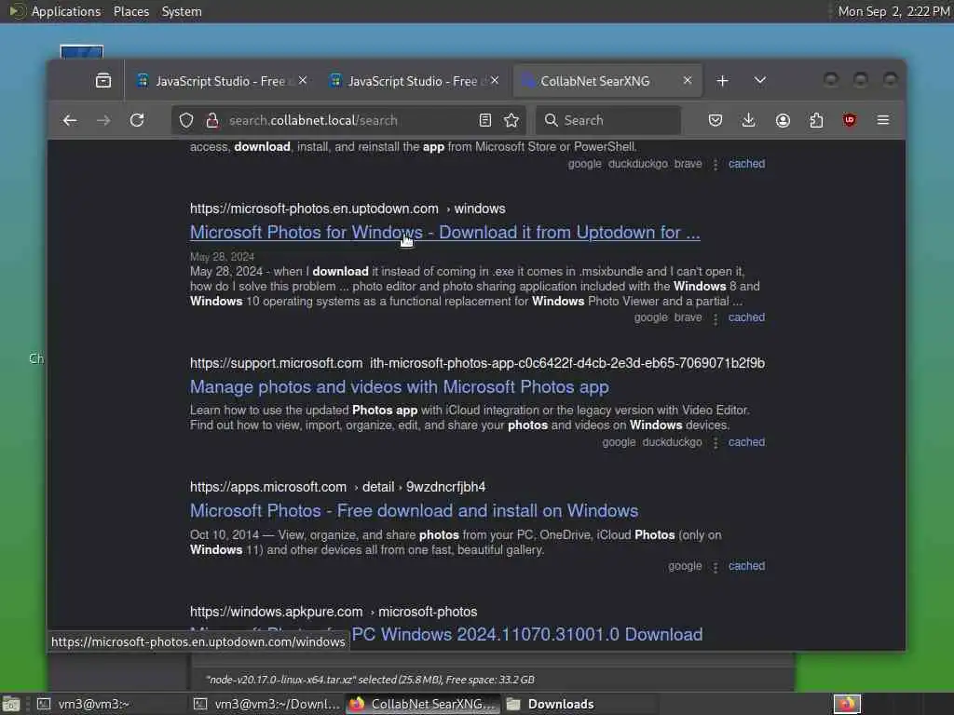
Task: Click the address bar showing search.collabnet.local/search
Action: [x=350, y=120]
